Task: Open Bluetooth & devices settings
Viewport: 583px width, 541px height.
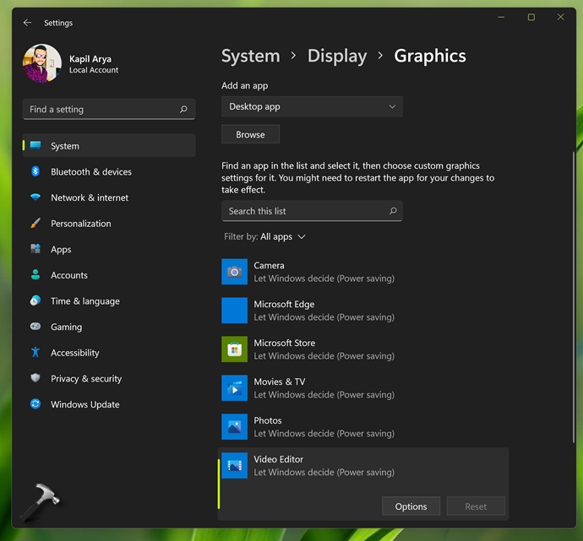Action: [91, 172]
